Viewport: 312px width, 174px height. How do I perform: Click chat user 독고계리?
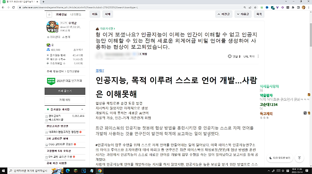click(266, 113)
